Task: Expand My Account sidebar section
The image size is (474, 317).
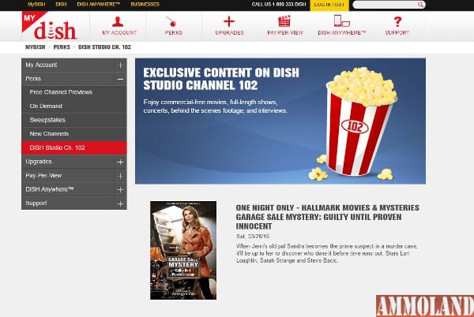Action: (120, 65)
